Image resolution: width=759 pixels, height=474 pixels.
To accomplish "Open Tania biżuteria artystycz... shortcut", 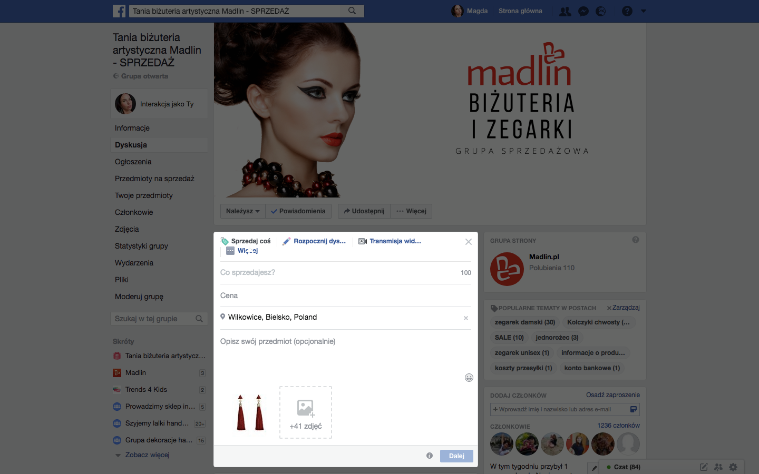I will tap(159, 356).
